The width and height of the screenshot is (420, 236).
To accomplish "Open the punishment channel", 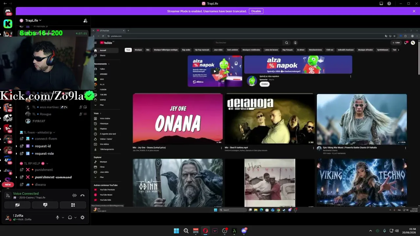I will coord(44,170).
